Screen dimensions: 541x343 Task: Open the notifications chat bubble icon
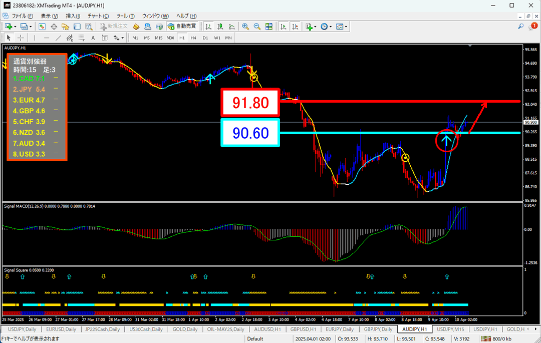(x=532, y=26)
